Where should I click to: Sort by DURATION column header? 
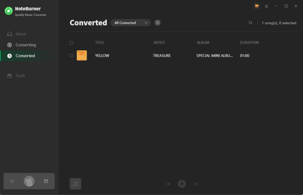click(x=249, y=43)
